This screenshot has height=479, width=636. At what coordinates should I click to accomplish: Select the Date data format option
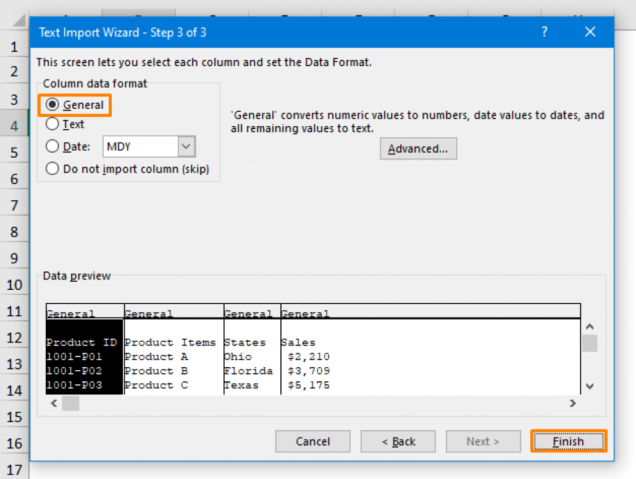coord(52,146)
